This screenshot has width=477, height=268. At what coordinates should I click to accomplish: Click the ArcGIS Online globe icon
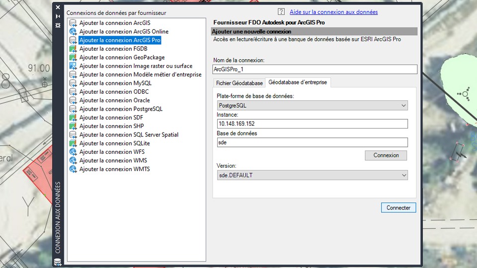point(73,31)
